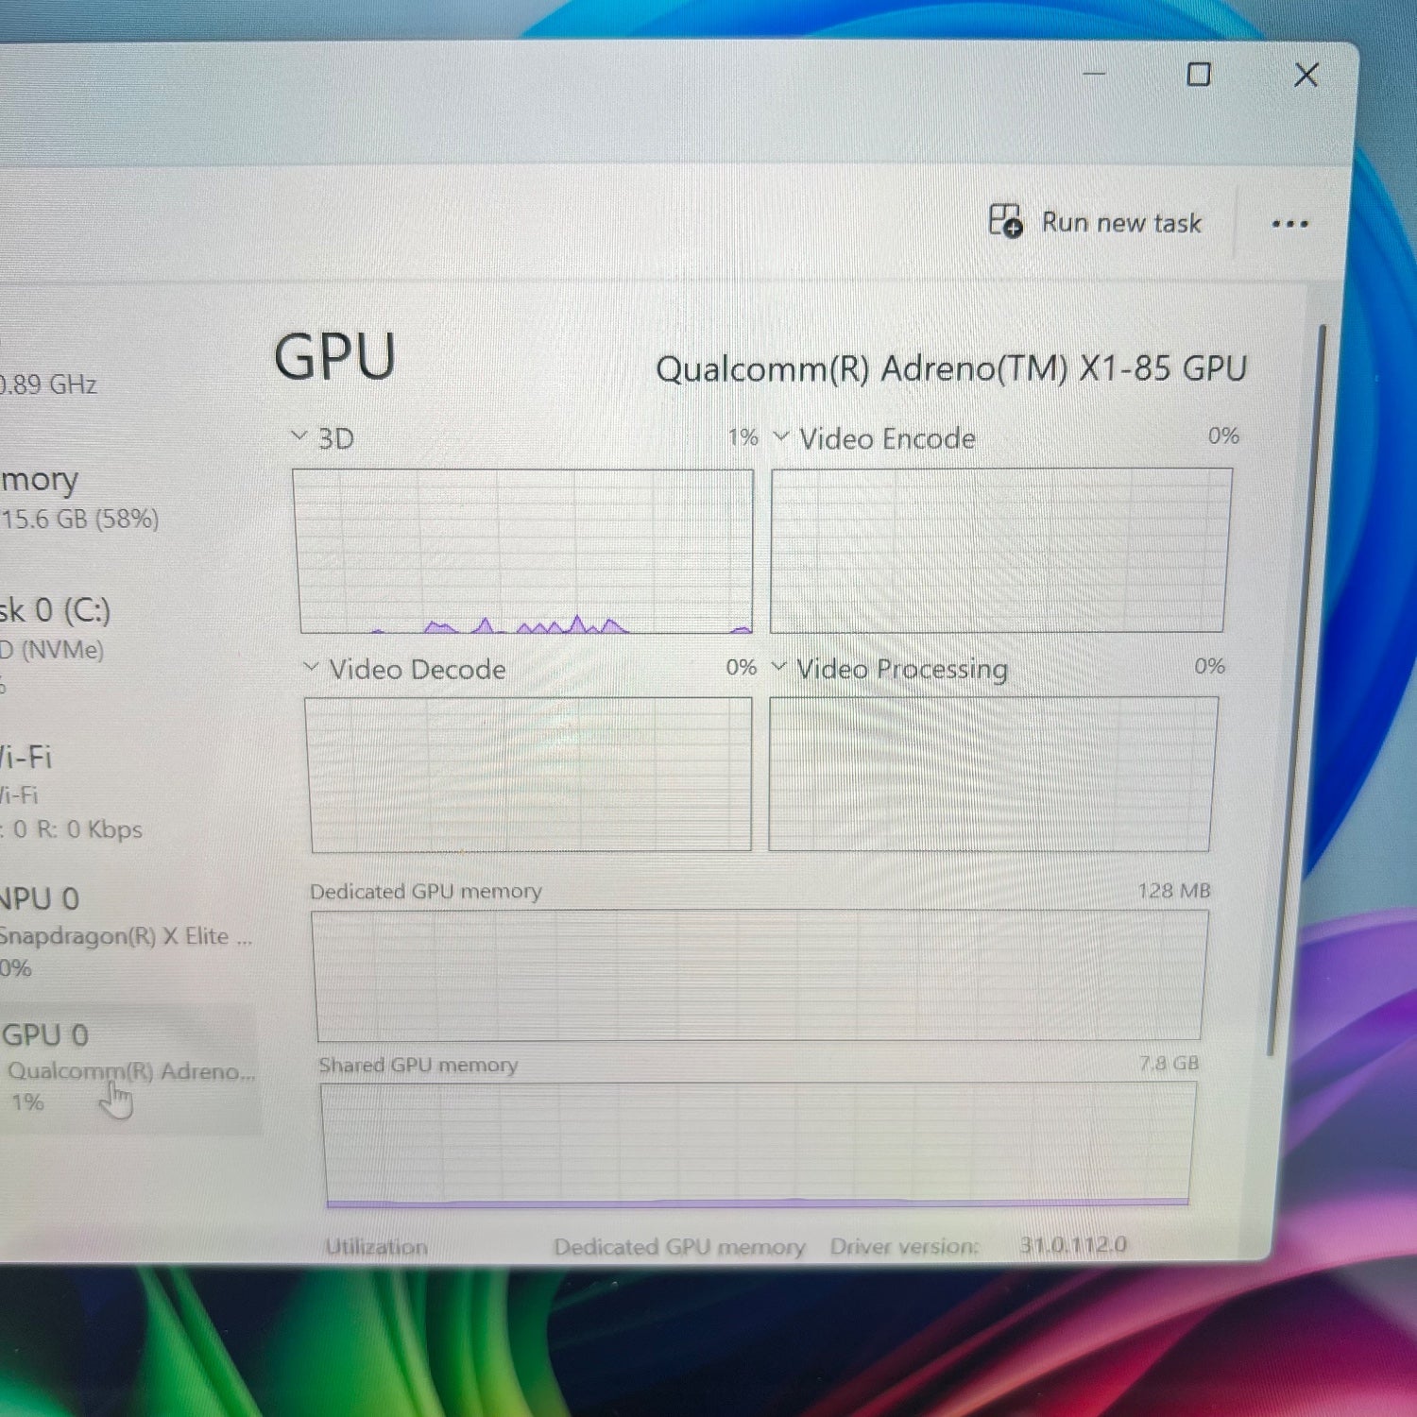Open the 3D engine dropdown

point(299,436)
